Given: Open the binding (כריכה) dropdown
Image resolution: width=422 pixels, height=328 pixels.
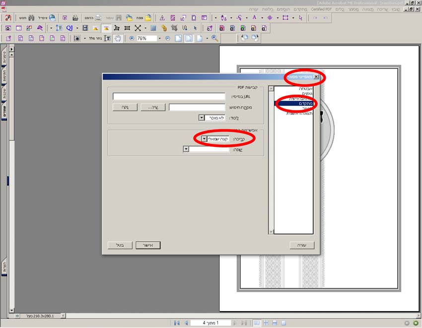Looking at the screenshot, I should coord(204,139).
